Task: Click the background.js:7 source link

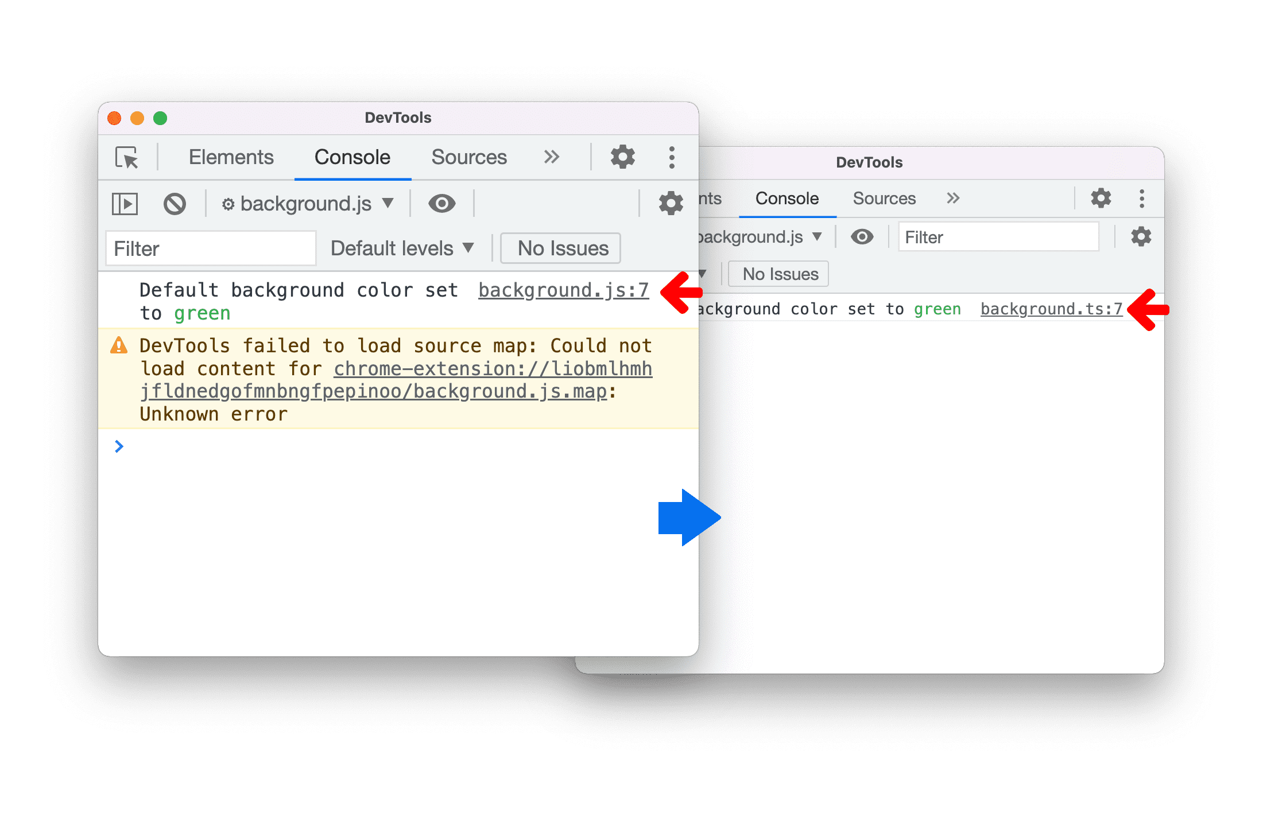Action: point(563,291)
